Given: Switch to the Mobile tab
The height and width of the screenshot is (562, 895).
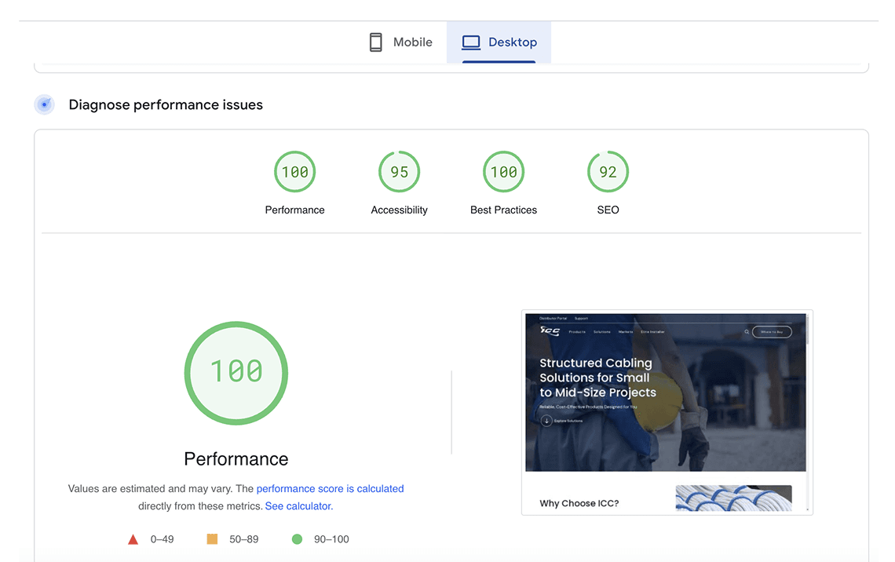Looking at the screenshot, I should click(400, 42).
